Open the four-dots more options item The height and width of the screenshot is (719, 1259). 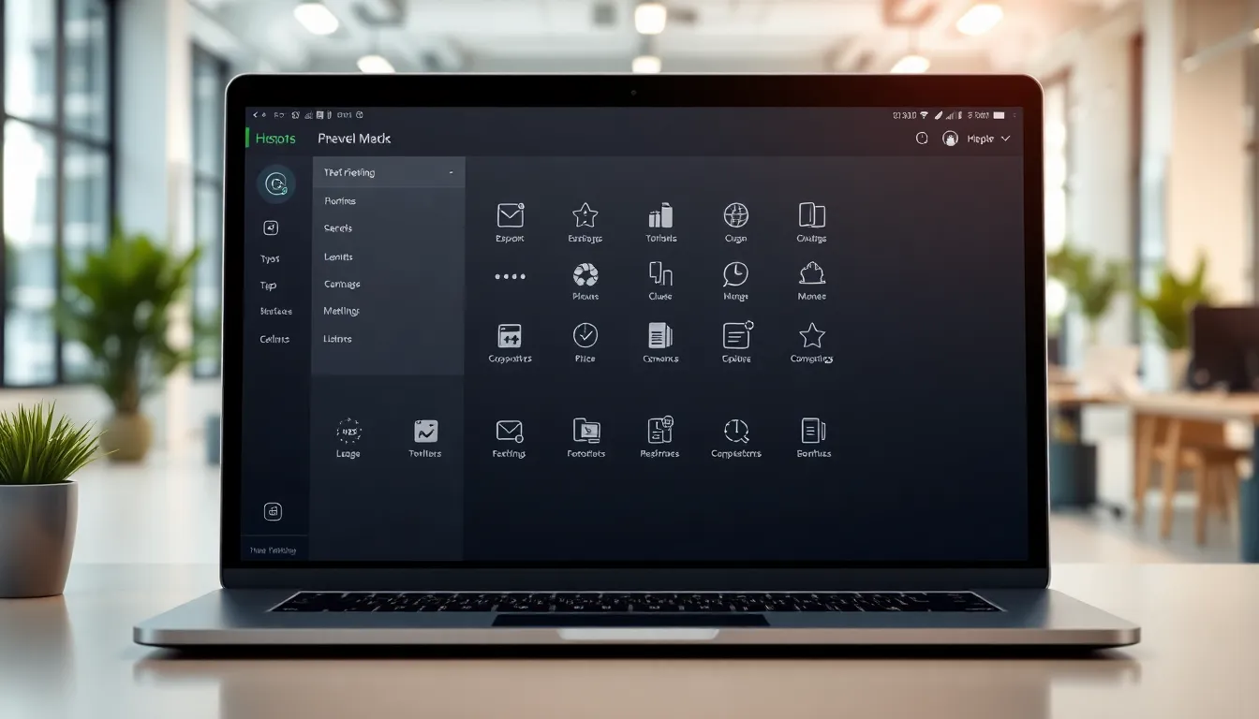pos(510,277)
